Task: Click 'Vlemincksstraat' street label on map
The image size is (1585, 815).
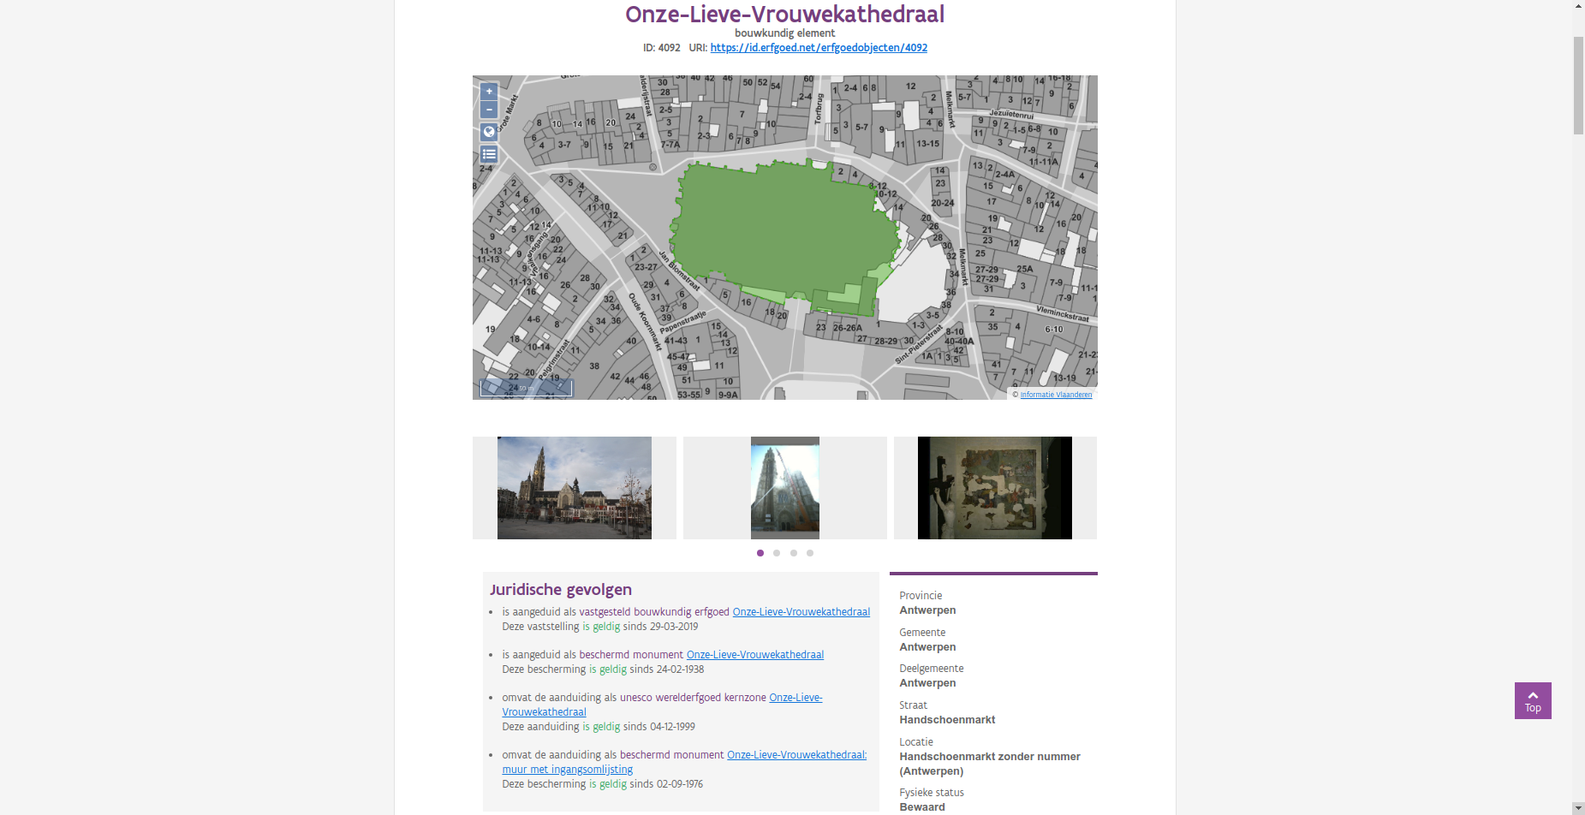Action: [1062, 314]
